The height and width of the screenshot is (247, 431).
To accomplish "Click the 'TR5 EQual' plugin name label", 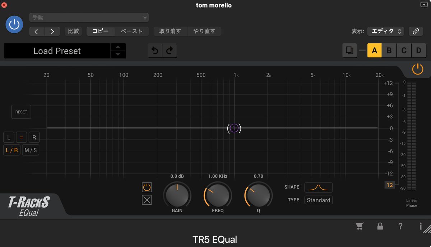I will point(215,239).
